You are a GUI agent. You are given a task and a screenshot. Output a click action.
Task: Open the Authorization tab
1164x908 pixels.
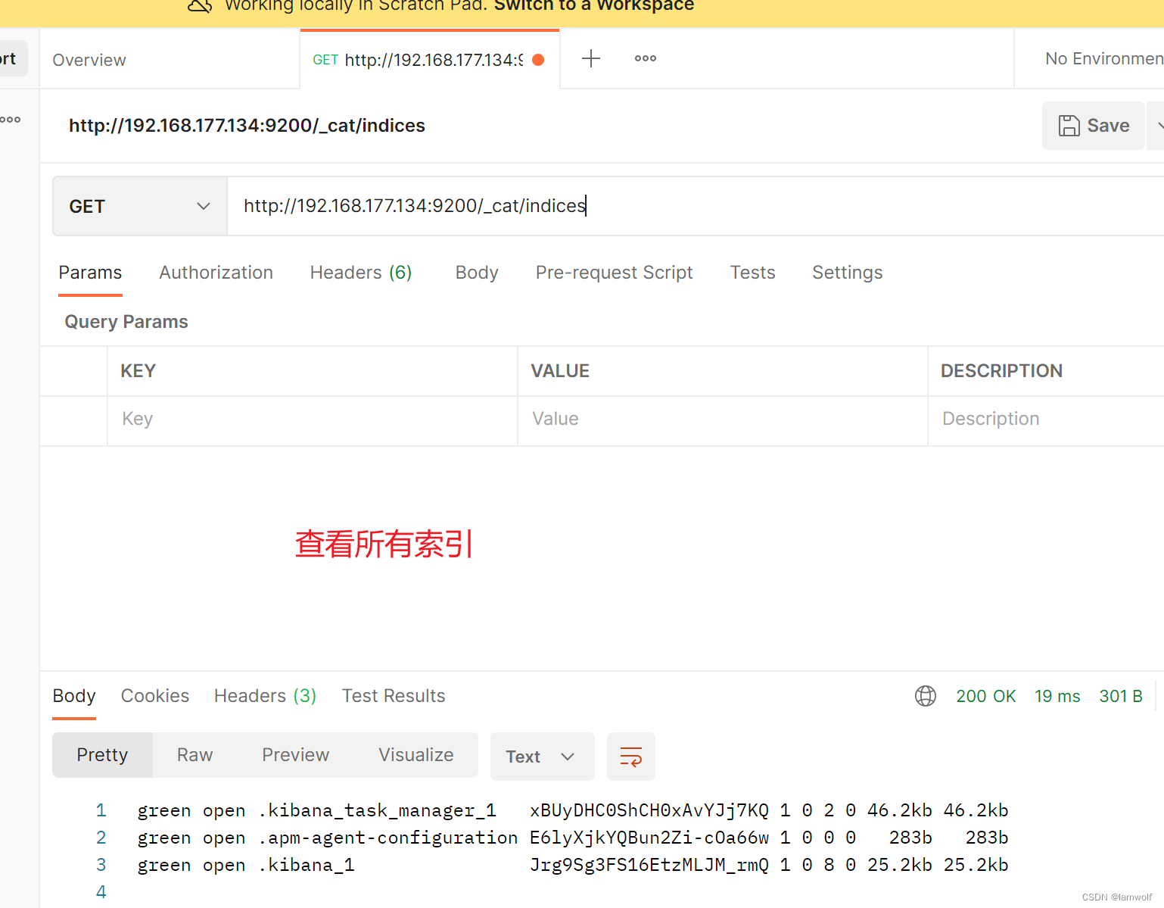[x=216, y=273]
